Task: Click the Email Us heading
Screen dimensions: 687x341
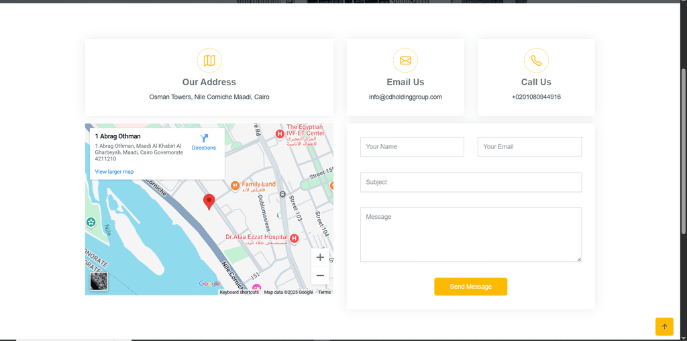Action: click(405, 82)
